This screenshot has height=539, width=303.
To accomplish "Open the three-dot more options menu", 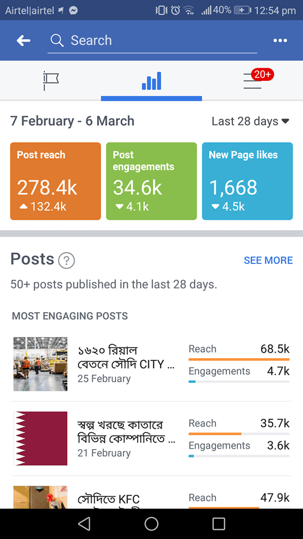I will 280,40.
